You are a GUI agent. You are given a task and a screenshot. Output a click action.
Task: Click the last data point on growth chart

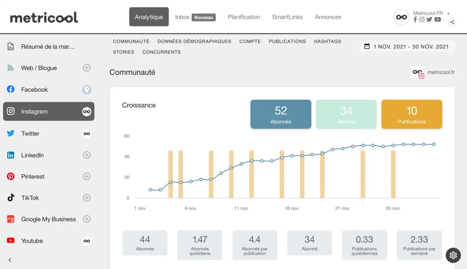434,145
